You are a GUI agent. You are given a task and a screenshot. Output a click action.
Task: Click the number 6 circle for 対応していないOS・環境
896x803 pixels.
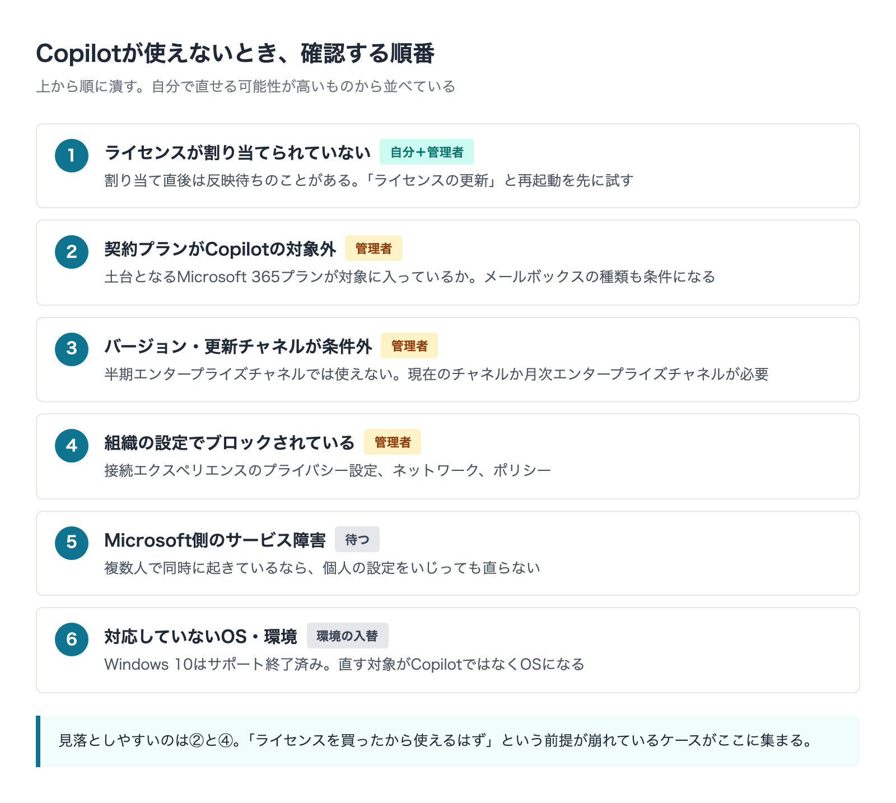pyautogui.click(x=72, y=639)
